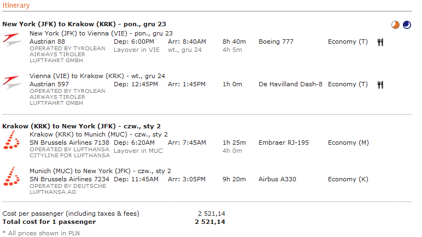422x237 pixels.
Task: Click the meal icon for Austrian 597
Action: click(x=380, y=85)
